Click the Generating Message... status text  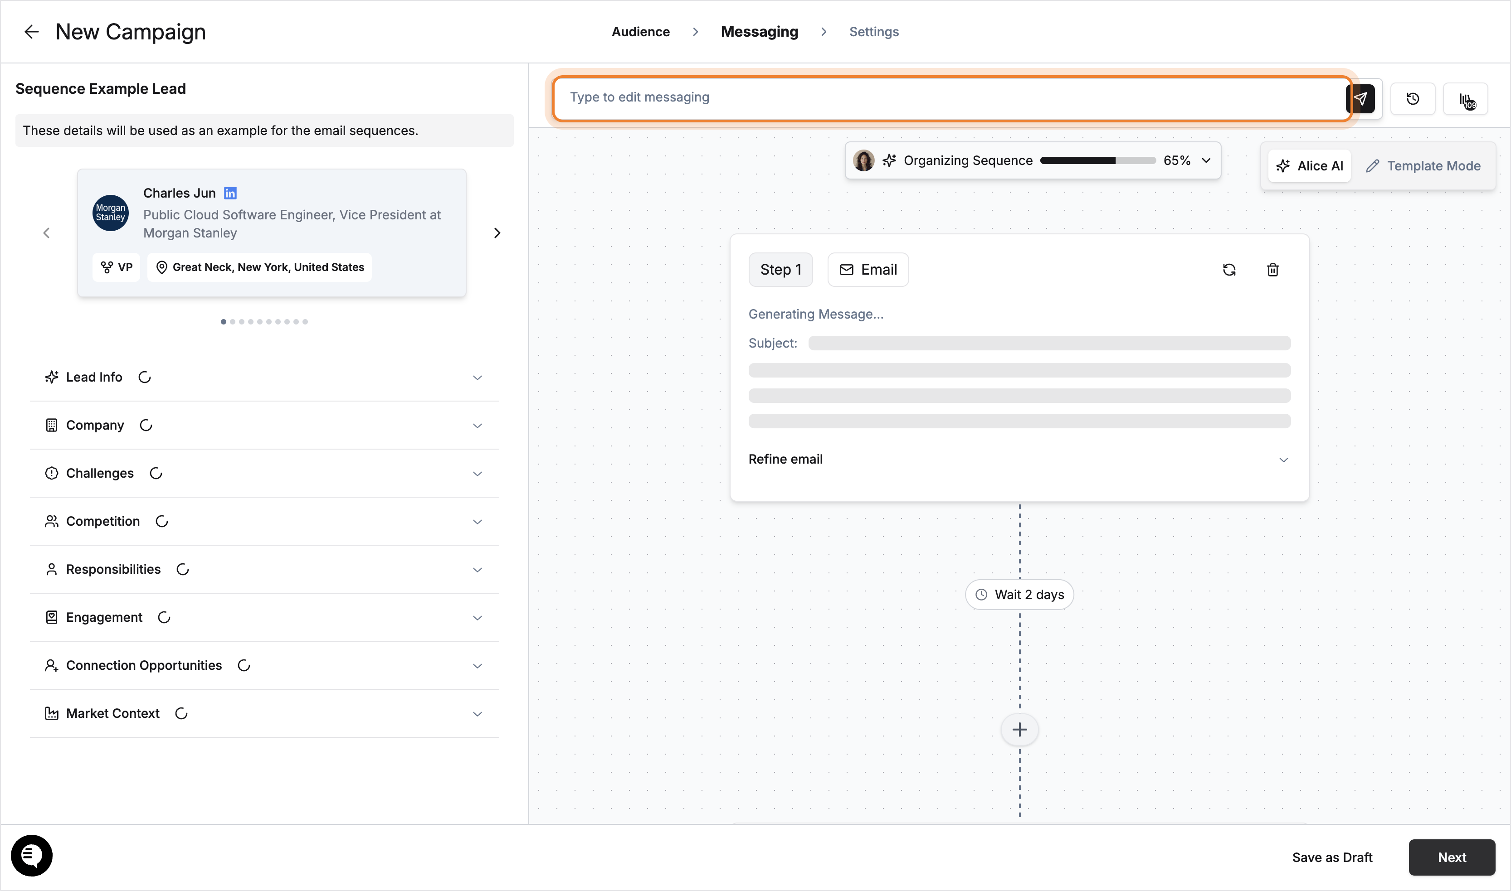click(x=816, y=314)
